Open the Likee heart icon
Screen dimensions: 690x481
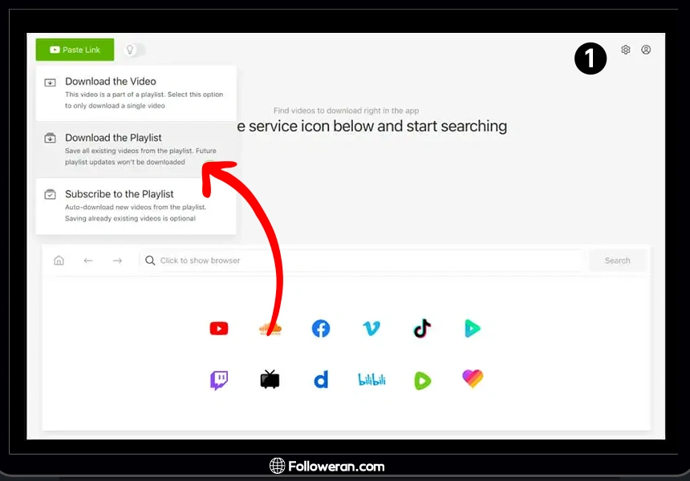coord(473,378)
